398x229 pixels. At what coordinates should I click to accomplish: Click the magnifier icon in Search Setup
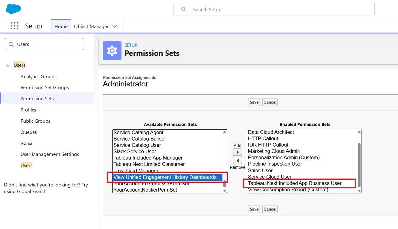[x=184, y=9]
